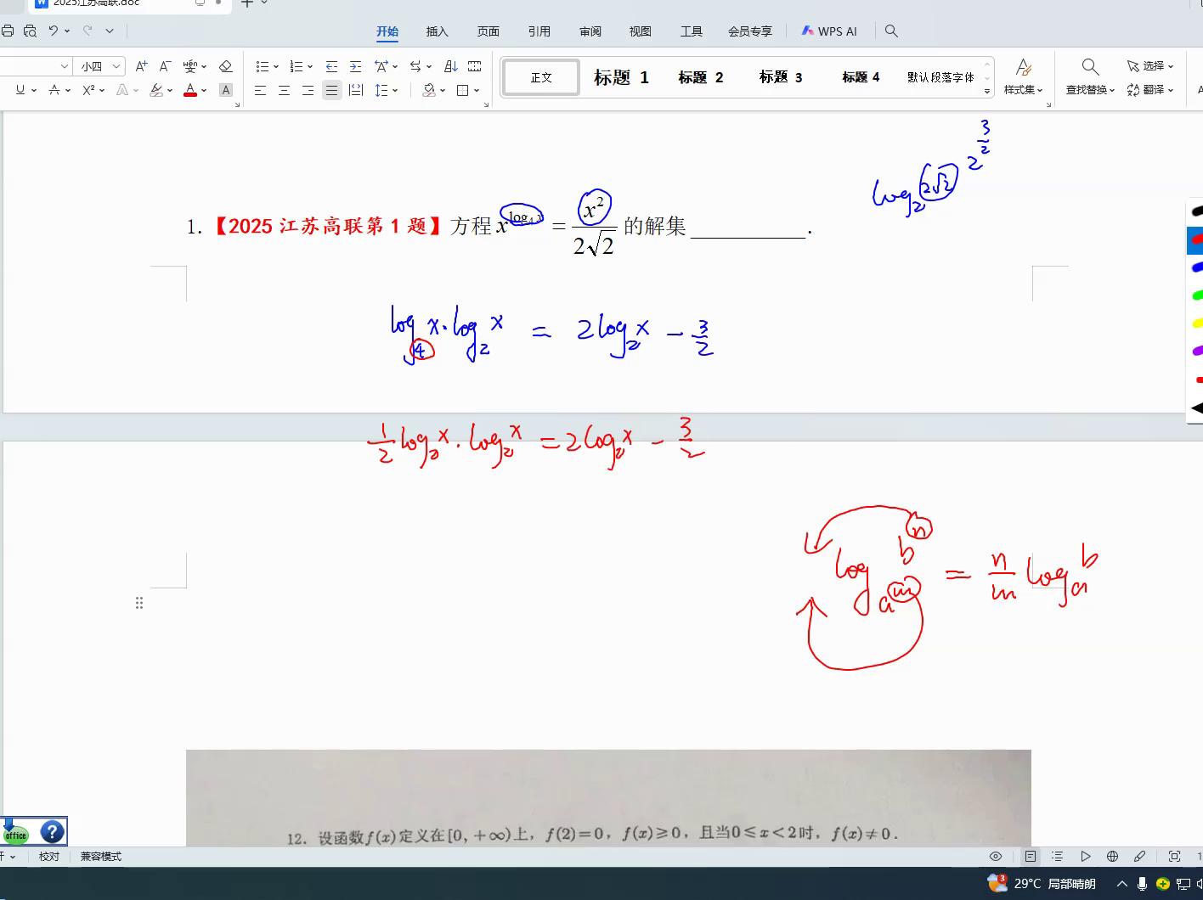Open the 审阅 ribbon tab
This screenshot has height=900, width=1203.
coord(590,31)
